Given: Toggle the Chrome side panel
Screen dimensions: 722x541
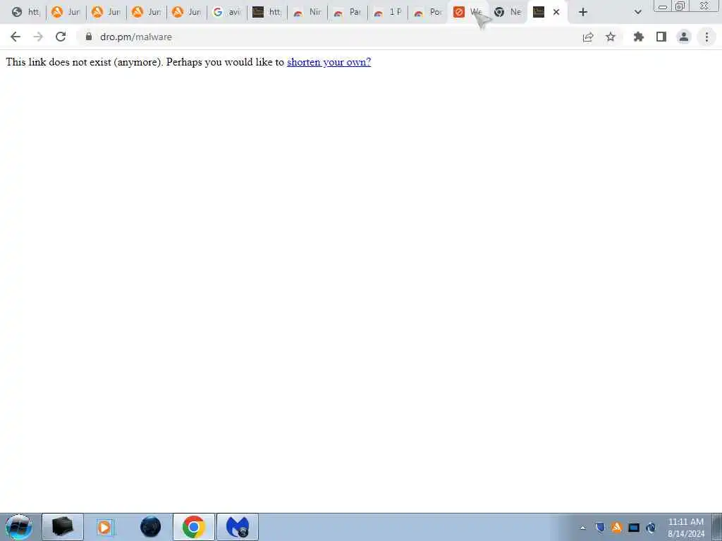Looking at the screenshot, I should (661, 37).
